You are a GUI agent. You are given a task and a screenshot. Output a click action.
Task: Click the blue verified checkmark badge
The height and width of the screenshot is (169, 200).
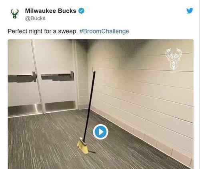tap(81, 11)
